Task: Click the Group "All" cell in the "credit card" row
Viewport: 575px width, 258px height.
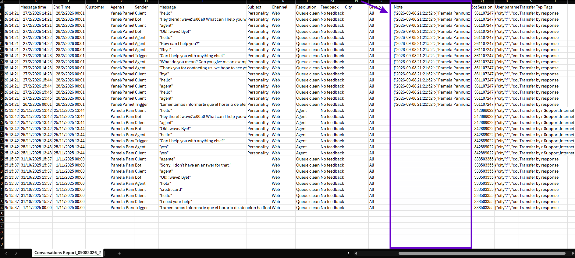Action: [x=379, y=189]
